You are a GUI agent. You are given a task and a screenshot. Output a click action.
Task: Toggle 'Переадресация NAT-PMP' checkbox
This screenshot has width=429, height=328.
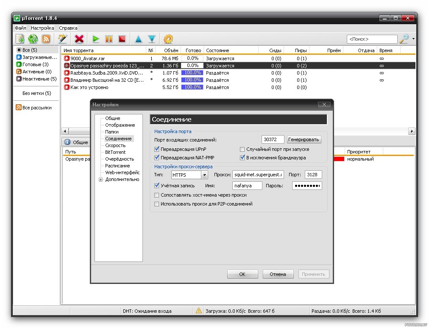tap(157, 158)
